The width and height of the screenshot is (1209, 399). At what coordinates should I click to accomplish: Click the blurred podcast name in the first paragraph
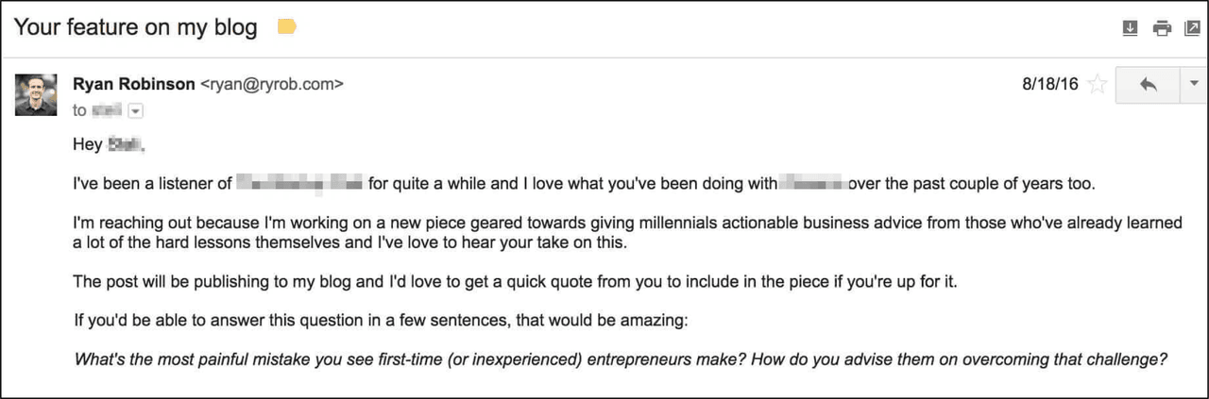coord(299,184)
